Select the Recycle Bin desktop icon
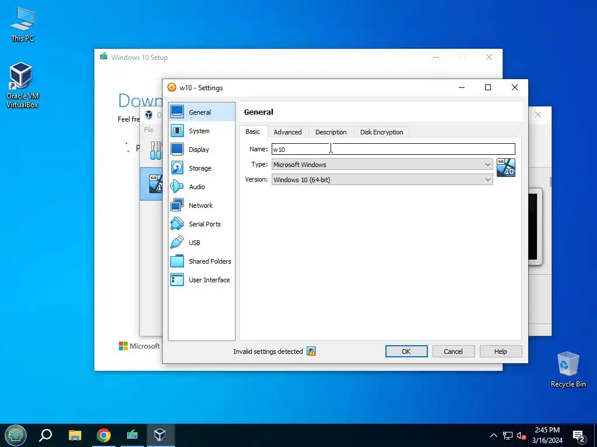 pyautogui.click(x=568, y=369)
